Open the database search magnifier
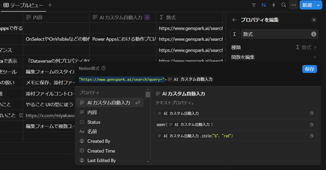 tap(284, 5)
